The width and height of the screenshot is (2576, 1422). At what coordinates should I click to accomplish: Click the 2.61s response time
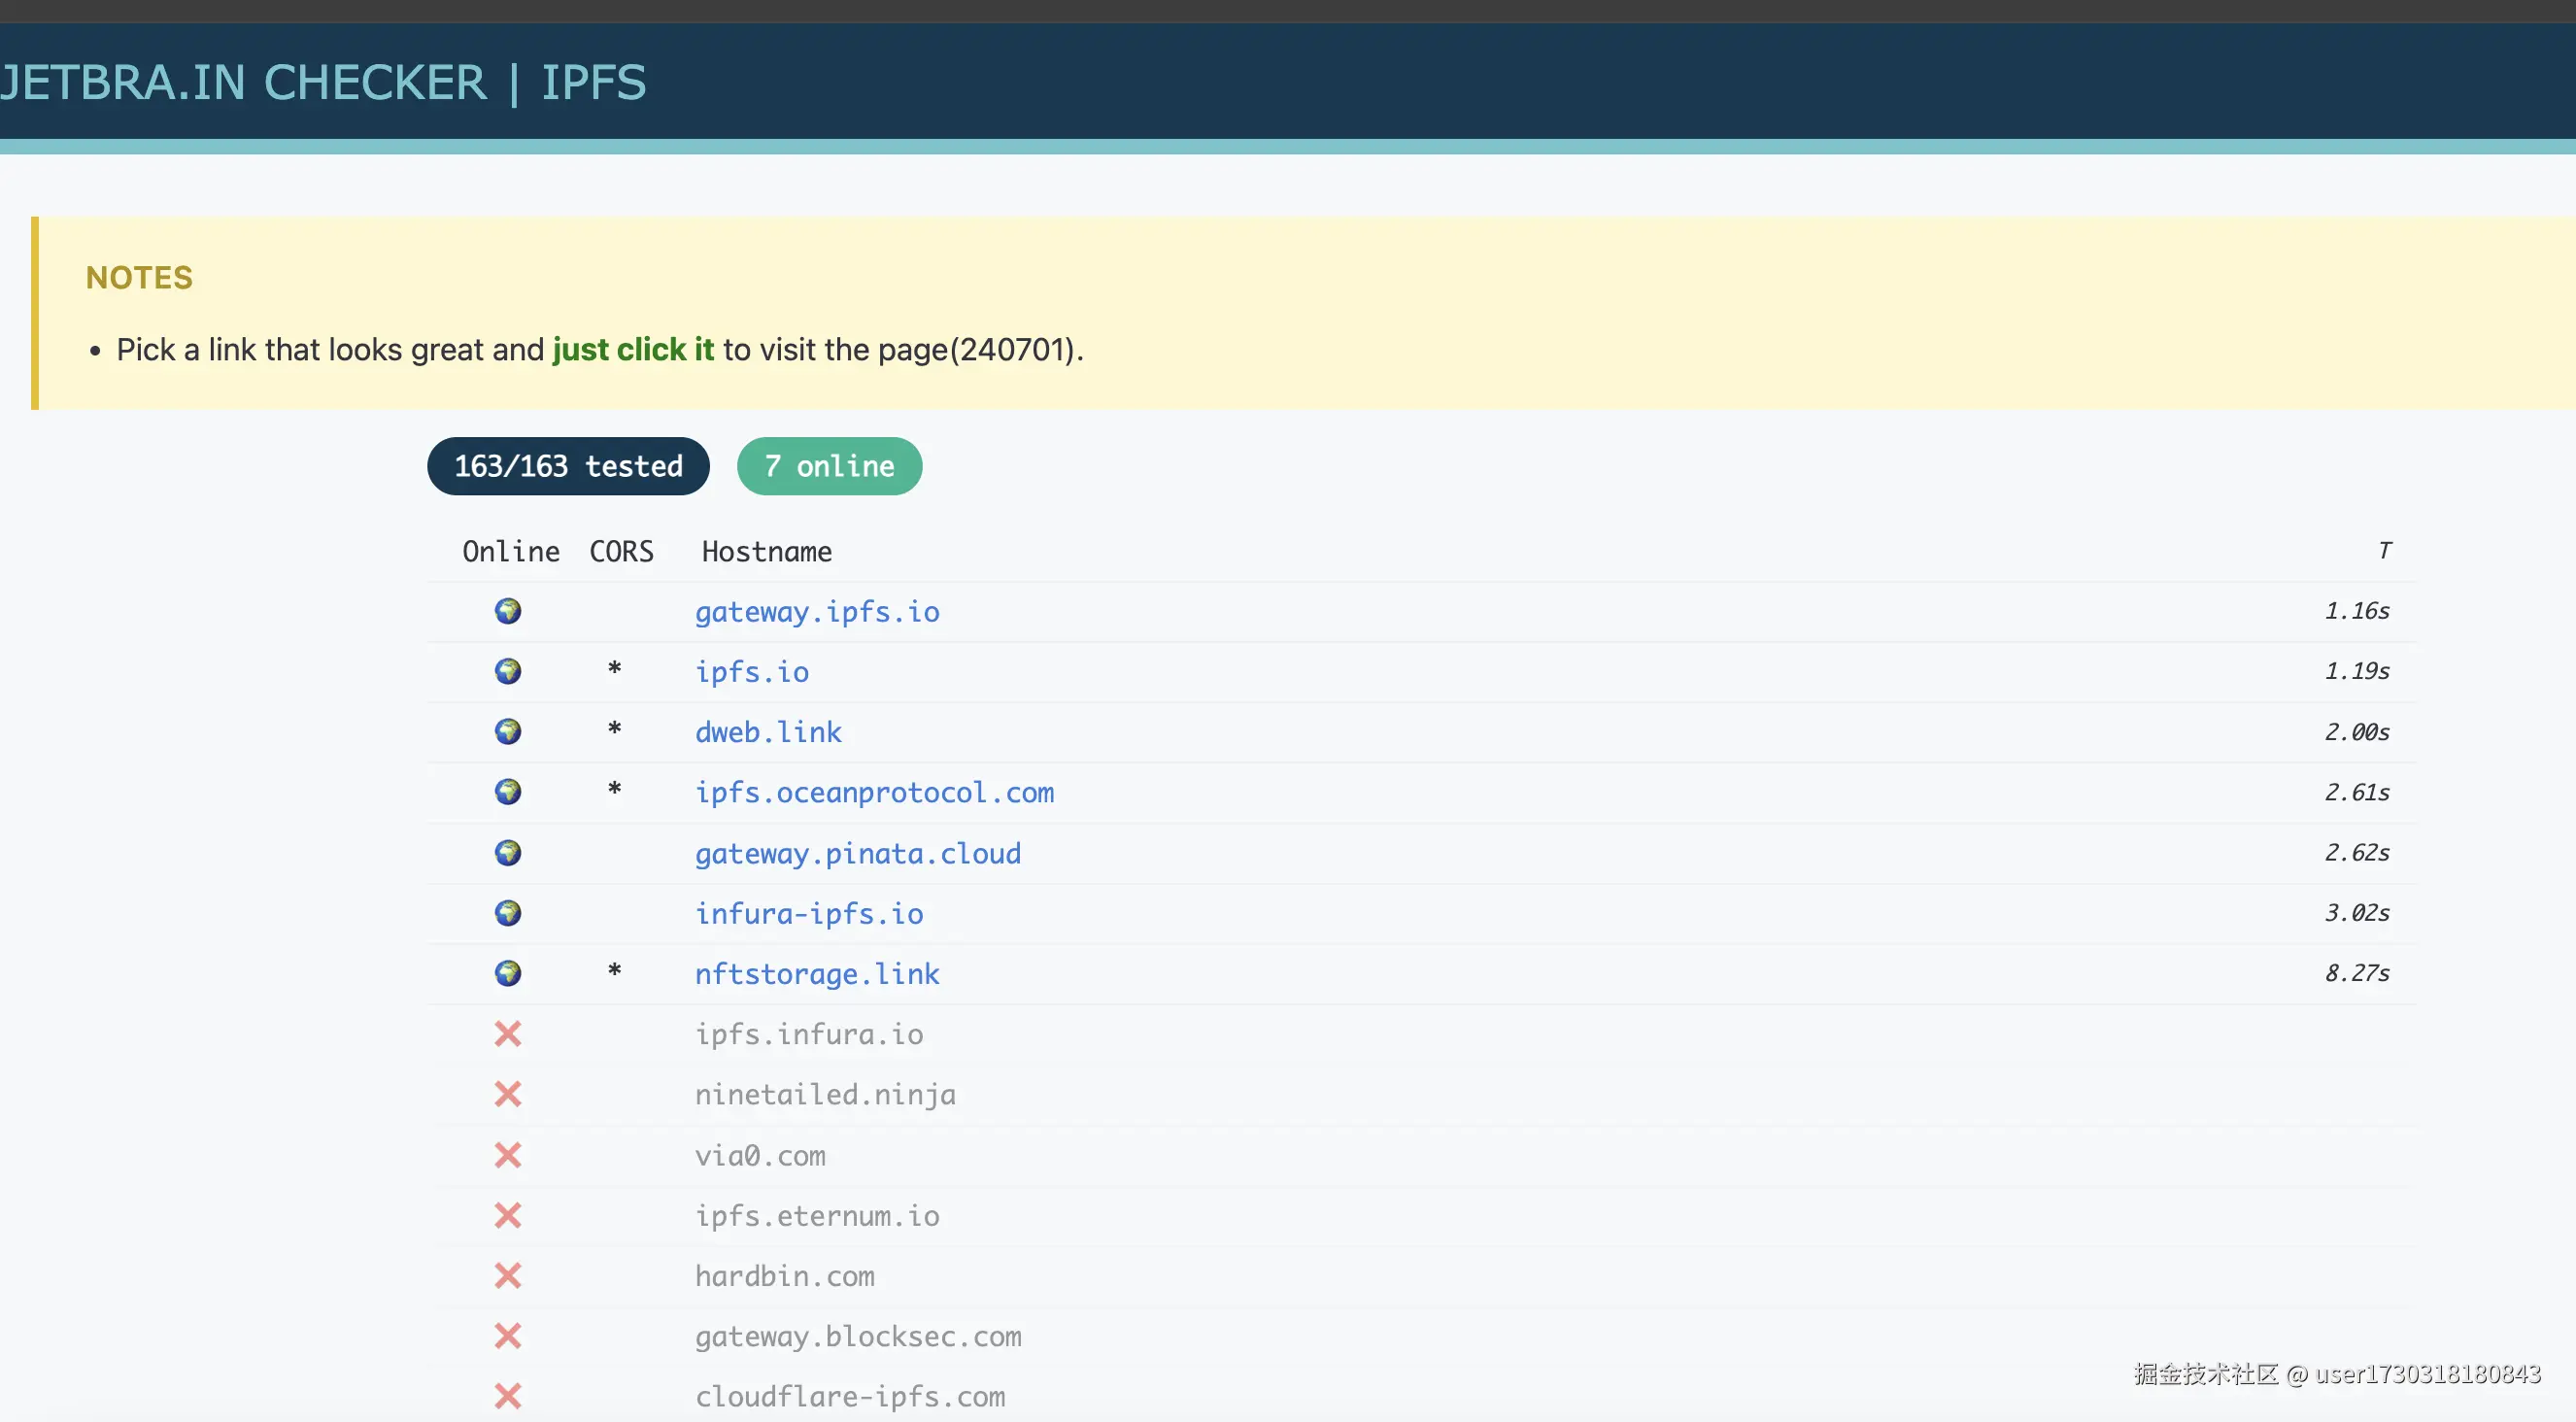(x=2357, y=792)
